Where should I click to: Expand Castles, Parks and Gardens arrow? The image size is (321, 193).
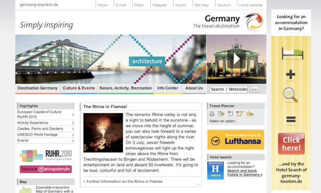(x=73, y=129)
